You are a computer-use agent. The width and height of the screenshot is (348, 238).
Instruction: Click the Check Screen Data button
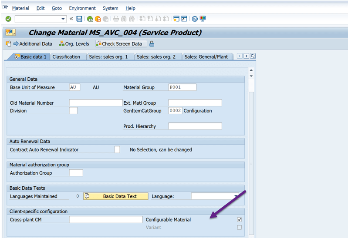(121, 43)
